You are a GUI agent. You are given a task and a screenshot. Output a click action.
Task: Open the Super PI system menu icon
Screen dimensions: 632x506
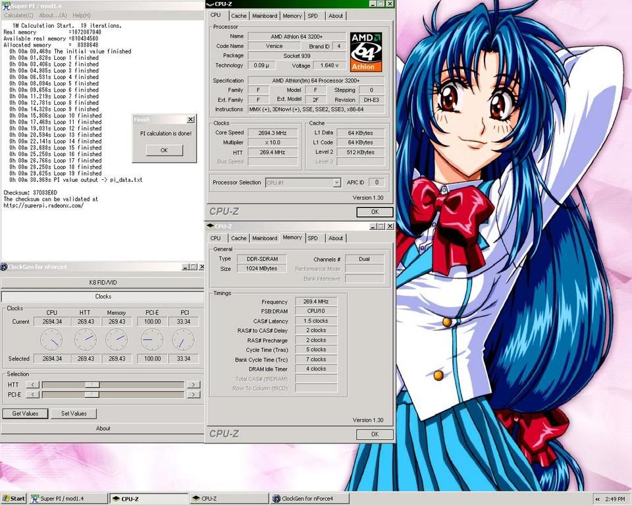(5, 5)
